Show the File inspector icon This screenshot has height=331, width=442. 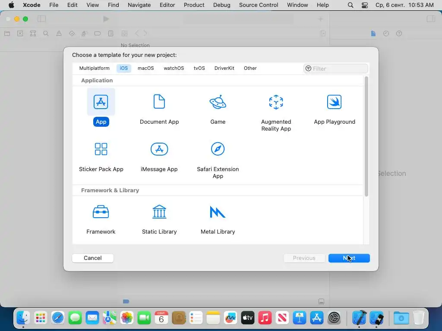tap(373, 34)
